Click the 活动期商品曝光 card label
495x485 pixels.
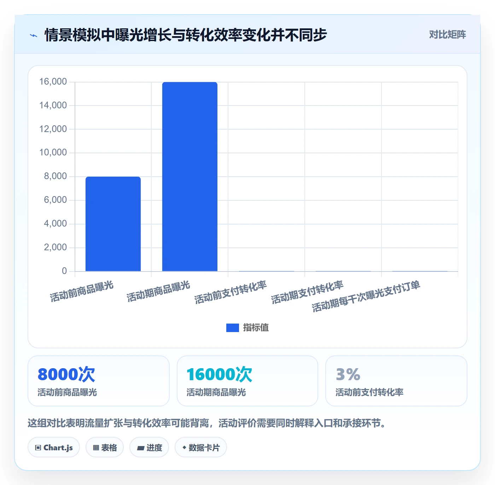tap(216, 392)
